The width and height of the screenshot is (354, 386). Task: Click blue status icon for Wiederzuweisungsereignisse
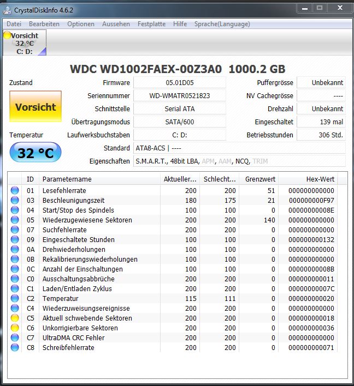(x=15, y=308)
